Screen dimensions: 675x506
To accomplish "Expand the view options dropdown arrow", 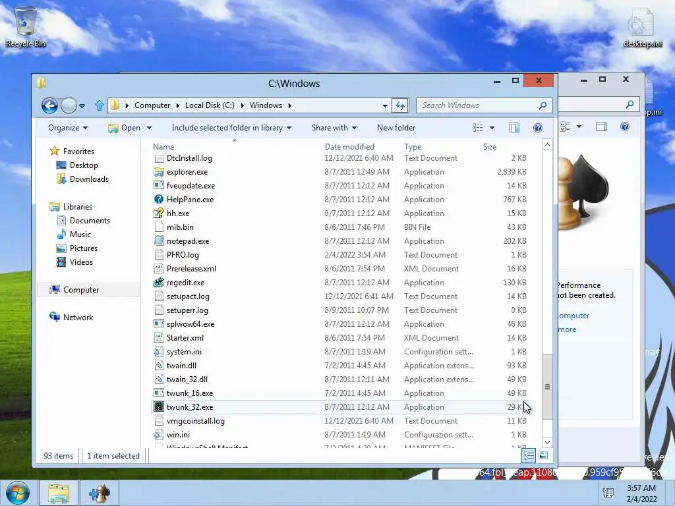I will tap(492, 128).
